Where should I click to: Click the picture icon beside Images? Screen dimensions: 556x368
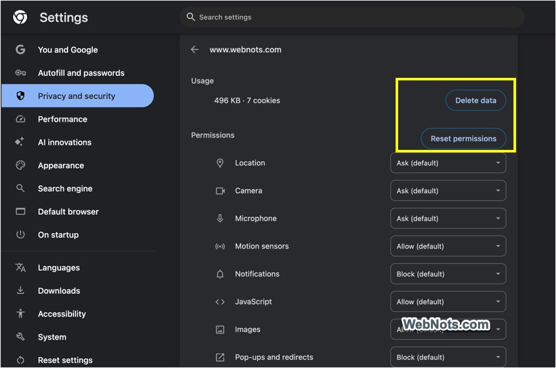click(220, 330)
